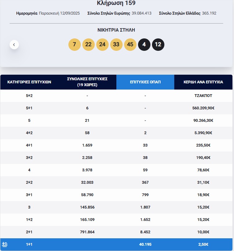Click the ΤΖΑΚΠΟΤ cell
Viewport: 234px width, 251px height.
[203, 95]
